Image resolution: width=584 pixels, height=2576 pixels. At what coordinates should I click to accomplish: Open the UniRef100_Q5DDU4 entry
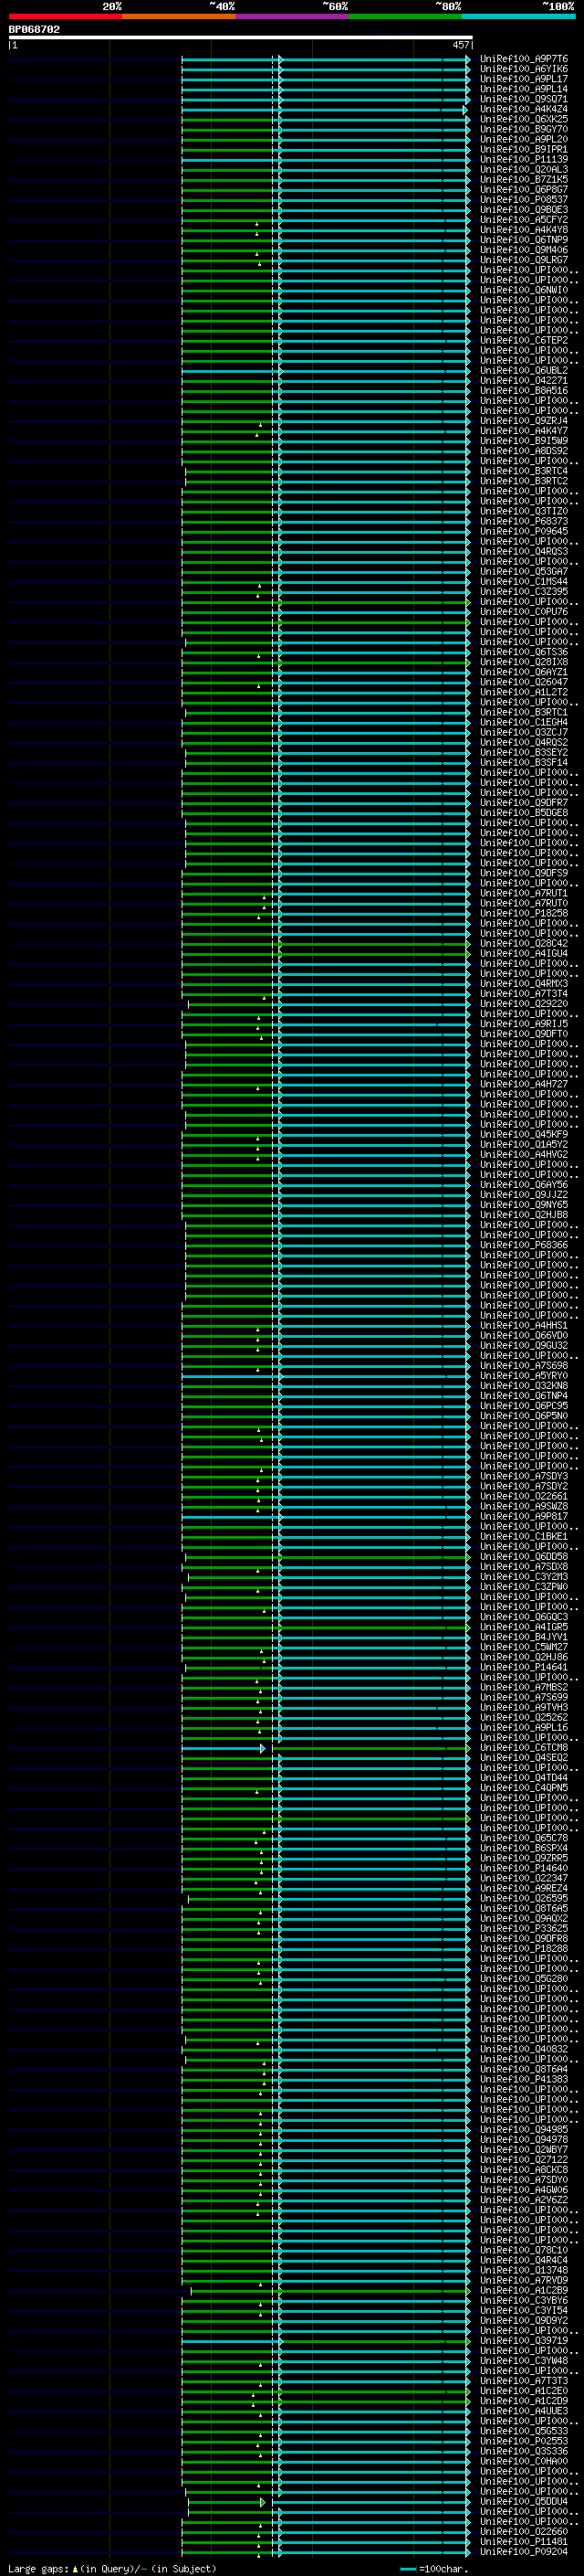pos(524,2501)
